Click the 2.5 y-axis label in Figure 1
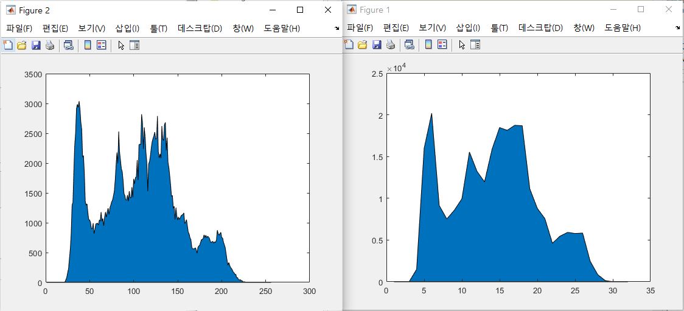 378,74
